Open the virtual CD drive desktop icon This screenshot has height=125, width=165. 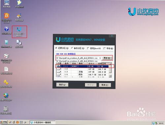click(x=19, y=44)
